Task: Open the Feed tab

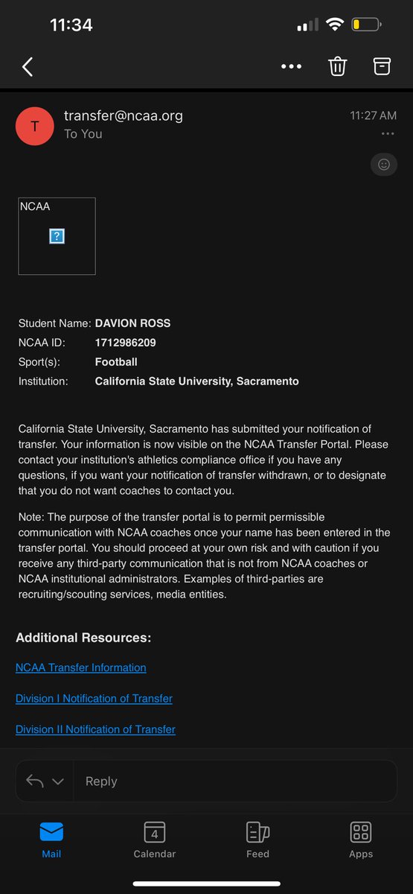Action: tap(257, 840)
